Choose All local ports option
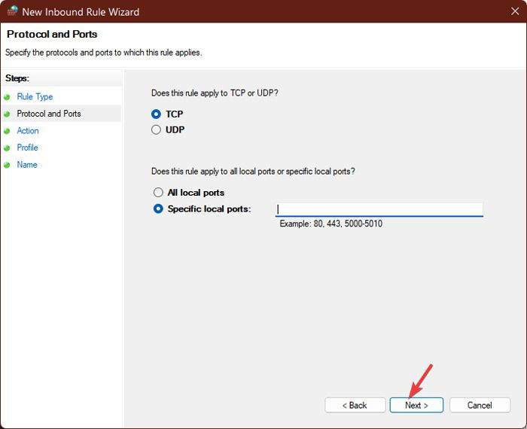This screenshot has width=527, height=429. (x=158, y=192)
